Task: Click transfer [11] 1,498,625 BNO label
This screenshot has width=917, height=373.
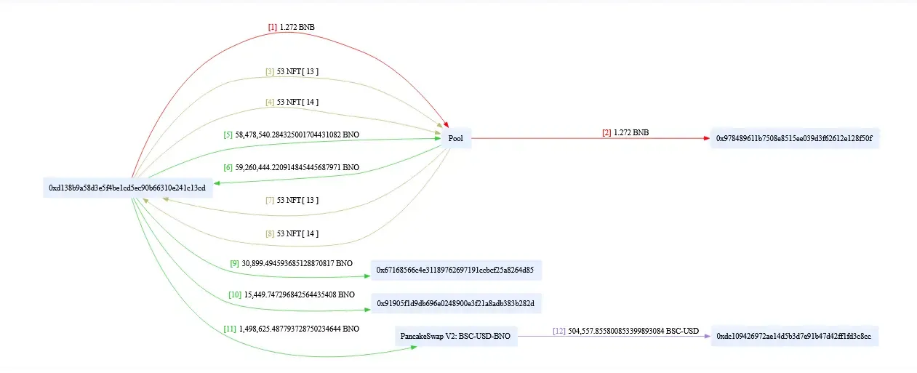Action: point(291,329)
